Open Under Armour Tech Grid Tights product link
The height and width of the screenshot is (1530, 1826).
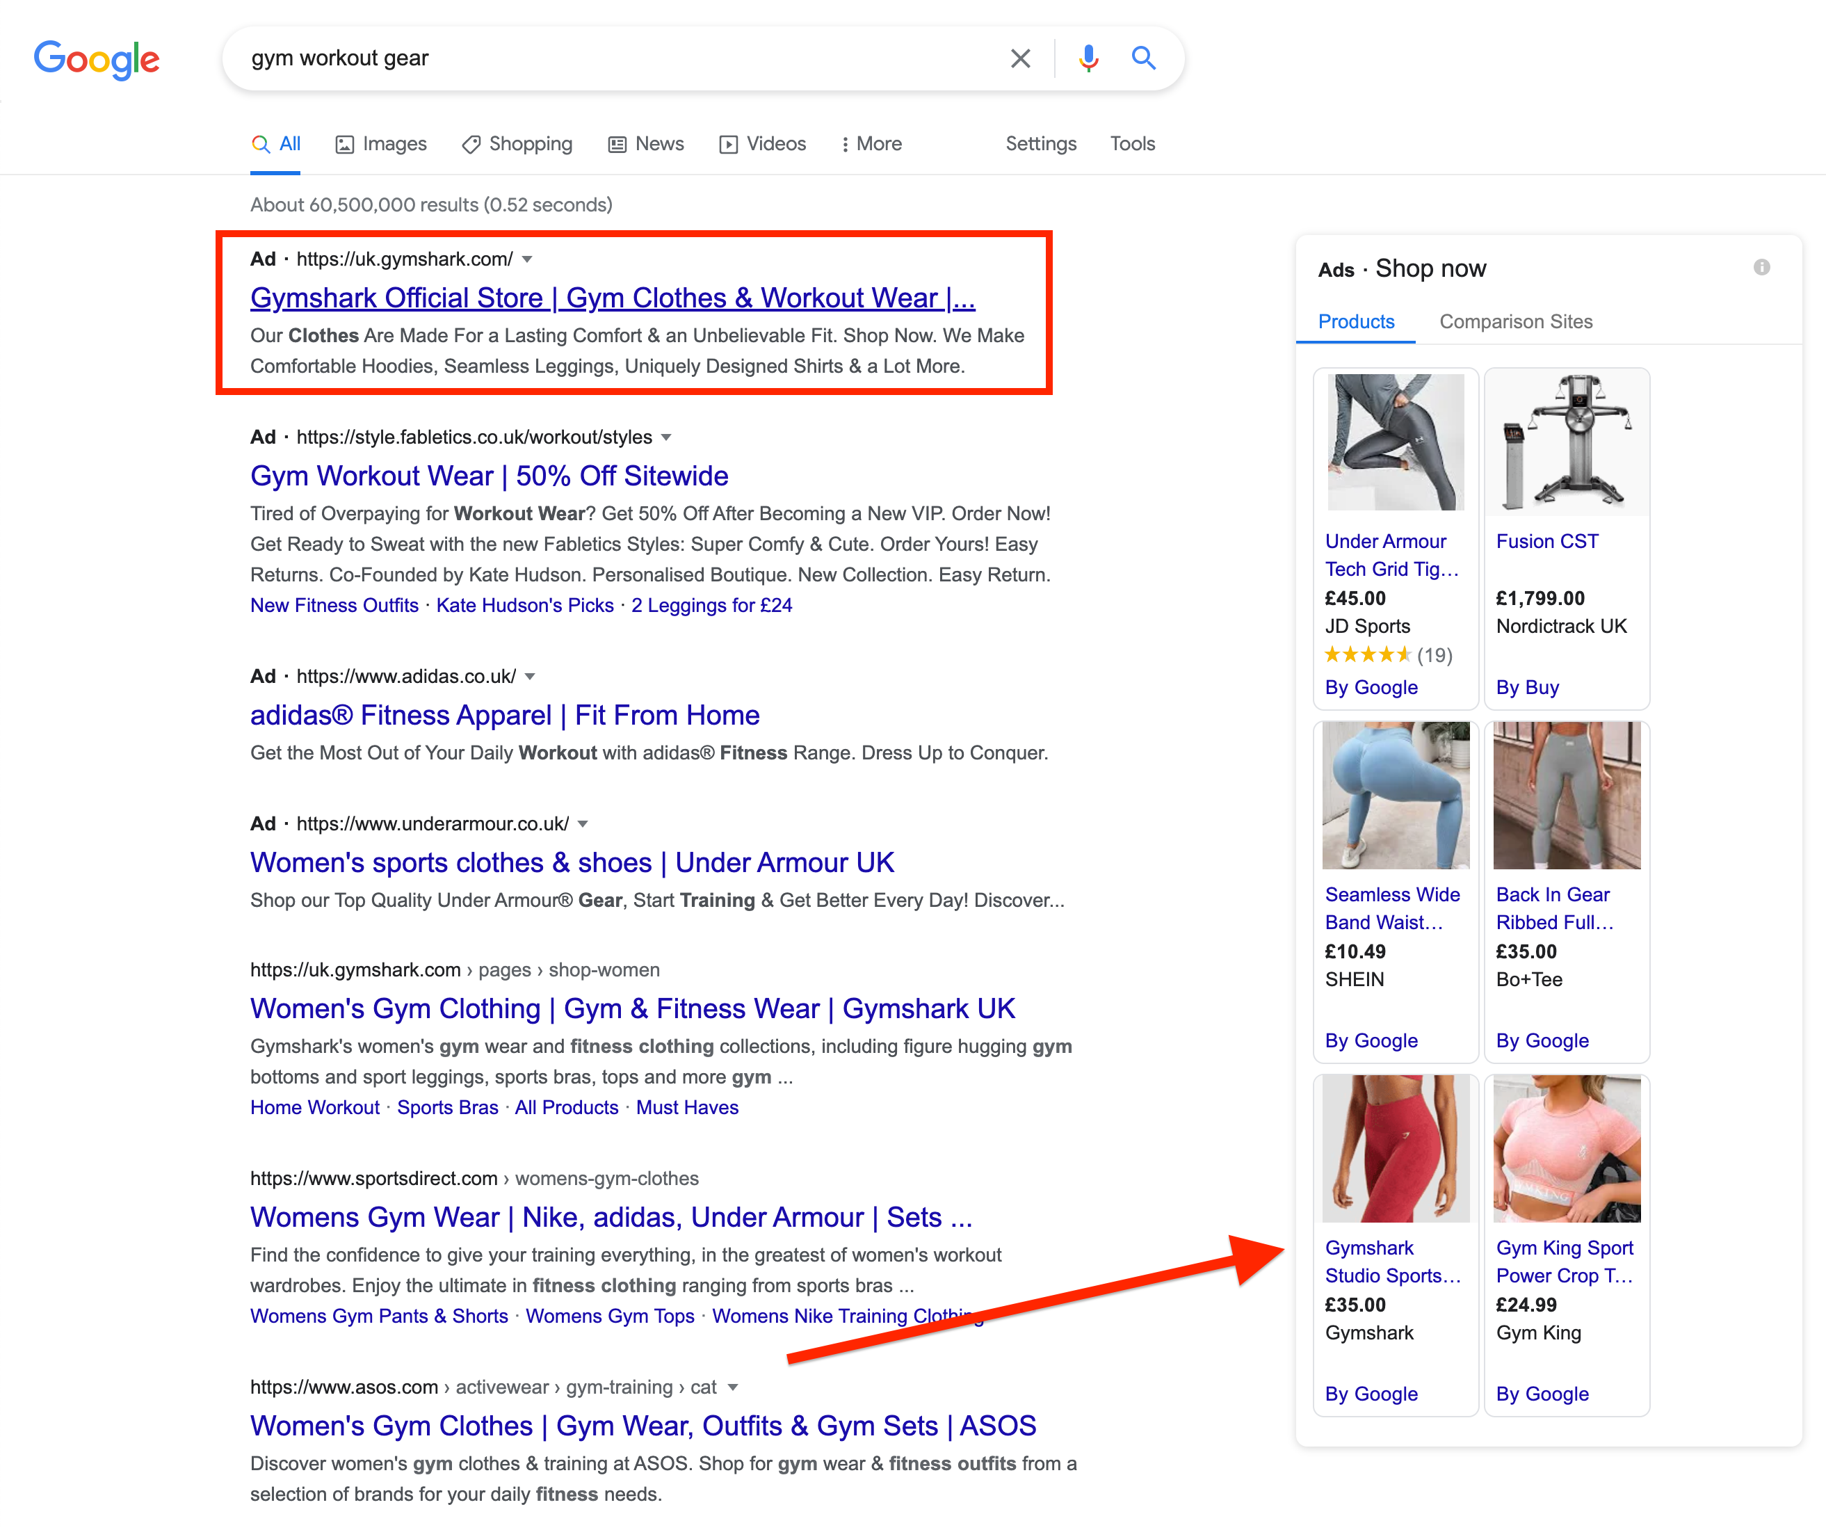[x=1392, y=556]
